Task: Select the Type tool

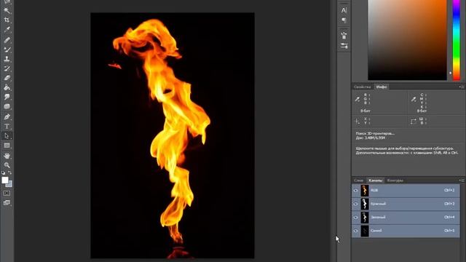Action: click(7, 126)
